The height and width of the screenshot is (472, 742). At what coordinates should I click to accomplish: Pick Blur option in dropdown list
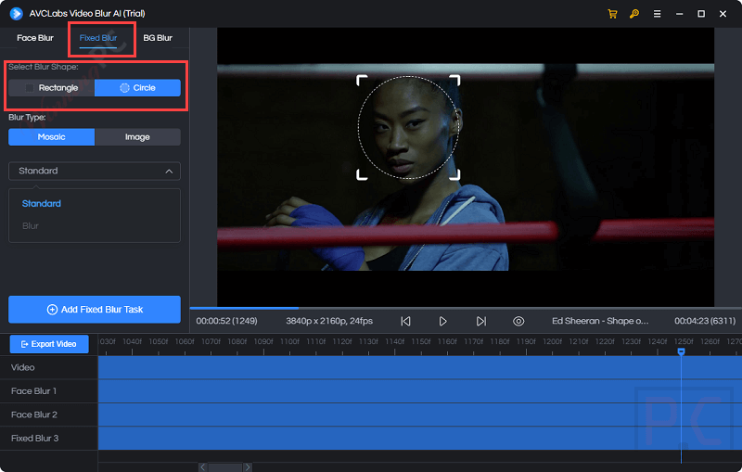[31, 226]
